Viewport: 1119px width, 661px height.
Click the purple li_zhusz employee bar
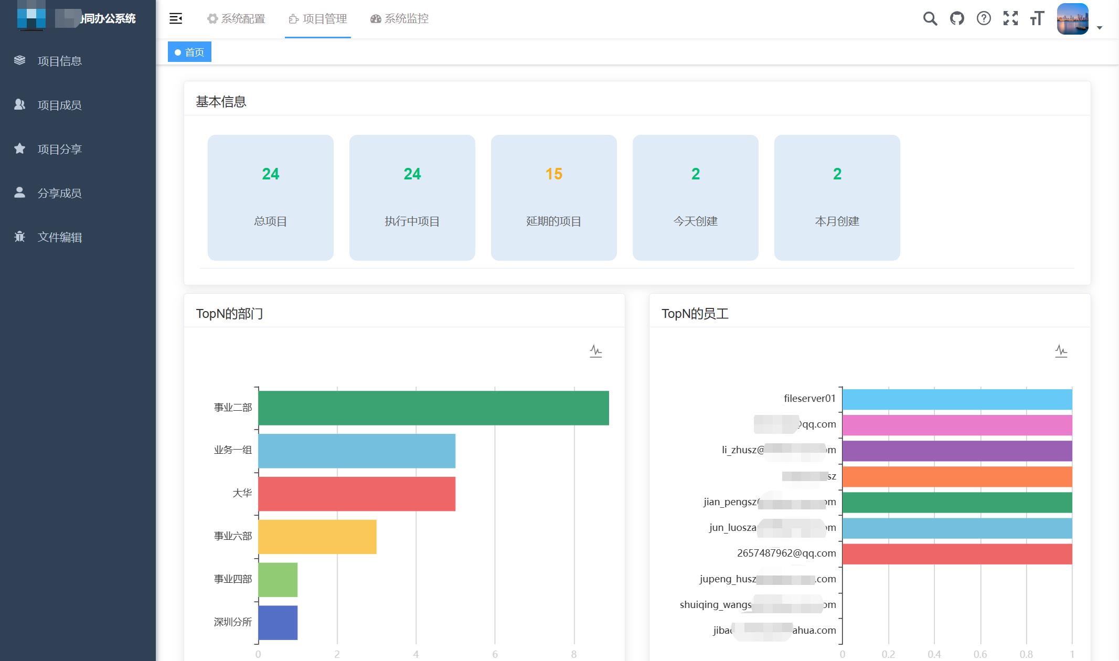point(957,451)
